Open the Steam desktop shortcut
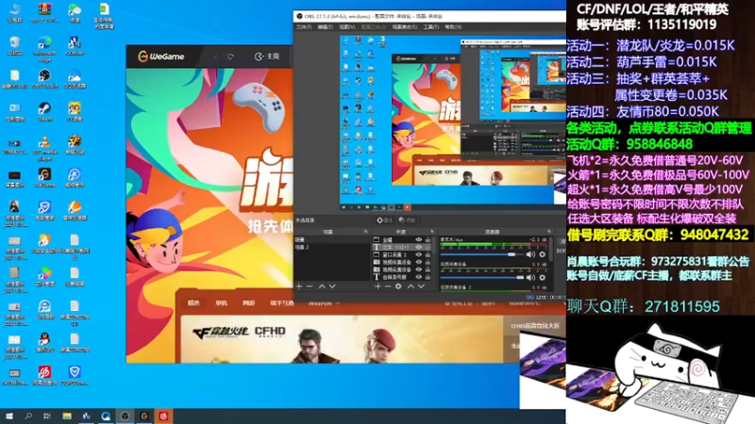Image resolution: width=755 pixels, height=424 pixels. click(44, 111)
